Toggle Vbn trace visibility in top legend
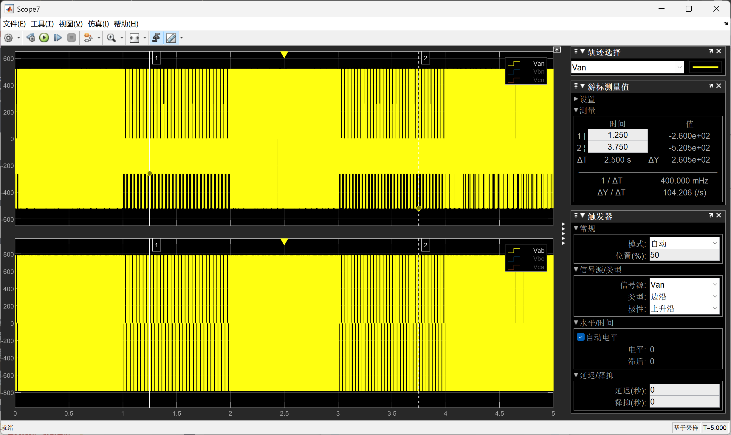 coord(538,72)
